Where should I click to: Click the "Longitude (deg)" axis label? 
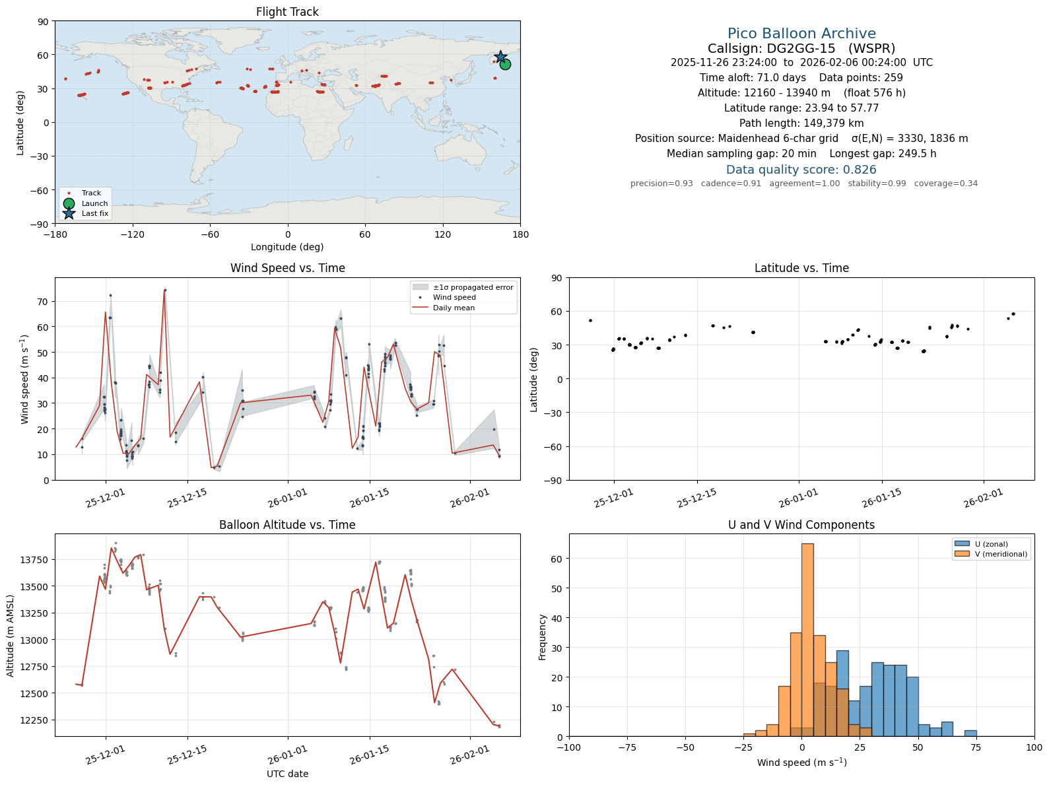tap(287, 247)
